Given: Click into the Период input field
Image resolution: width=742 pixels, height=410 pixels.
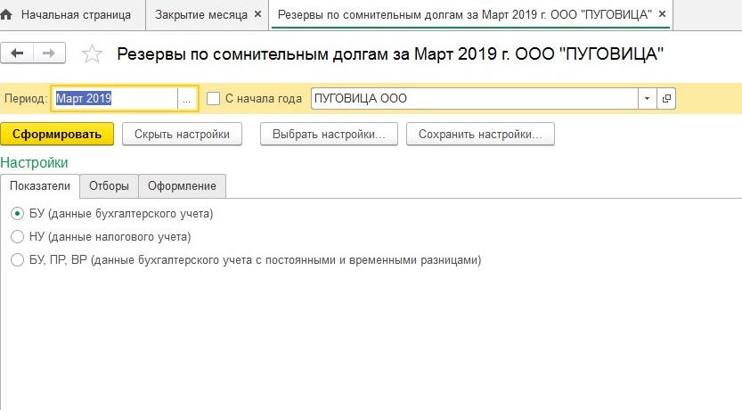Looking at the screenshot, I should point(116,99).
